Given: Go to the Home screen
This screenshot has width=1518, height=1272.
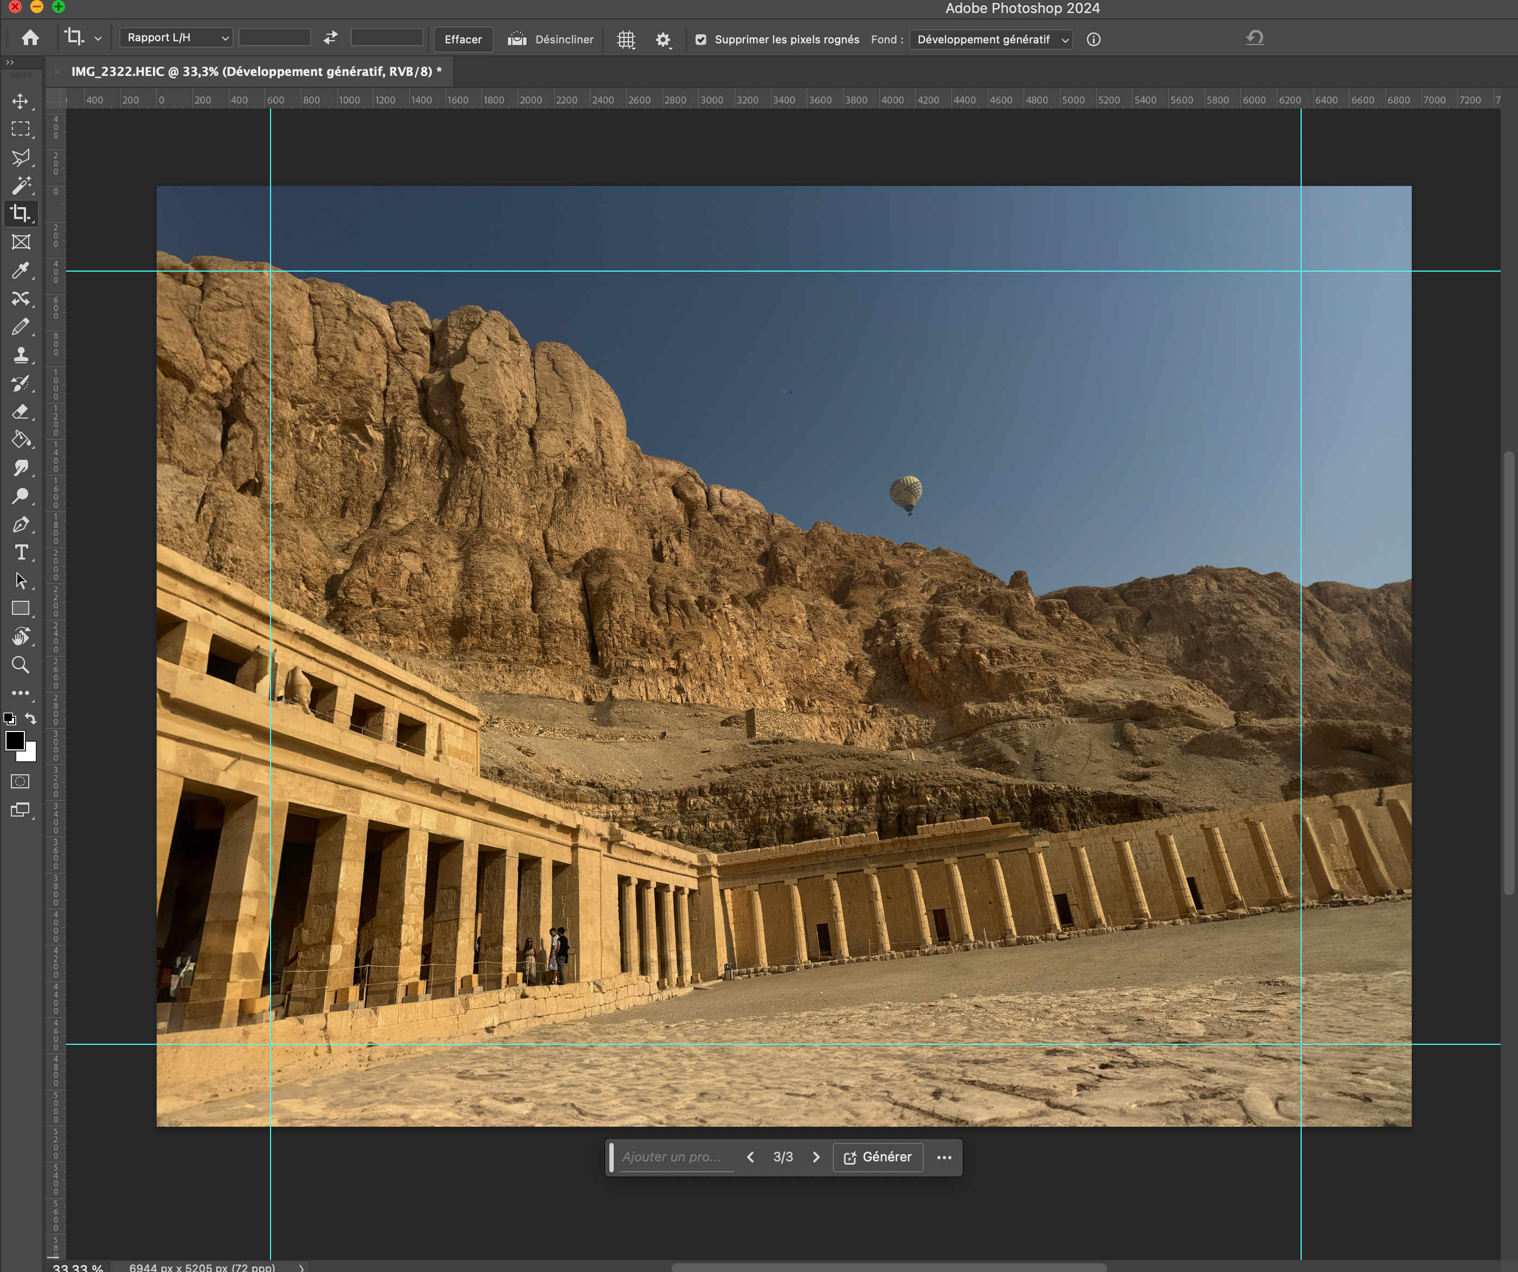Looking at the screenshot, I should 30,37.
